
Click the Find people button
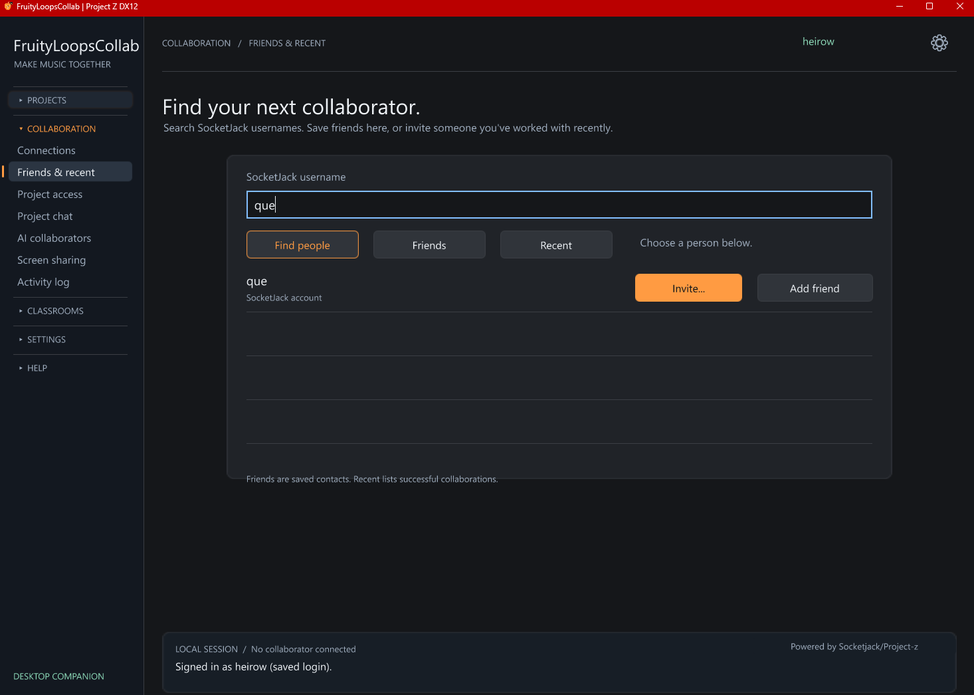coord(302,245)
